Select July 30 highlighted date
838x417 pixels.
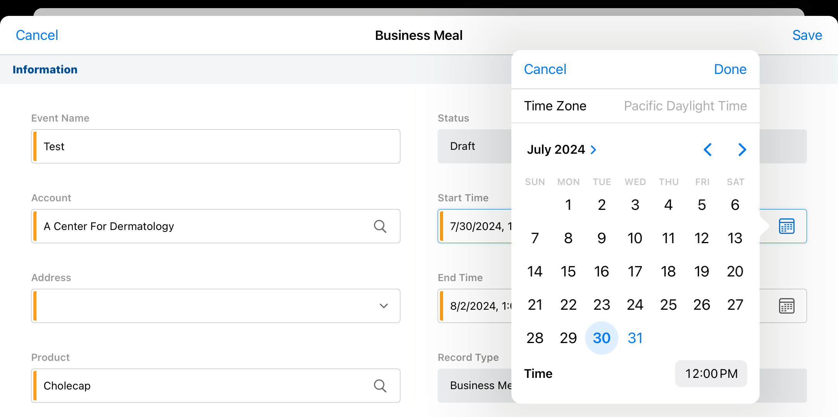(601, 338)
